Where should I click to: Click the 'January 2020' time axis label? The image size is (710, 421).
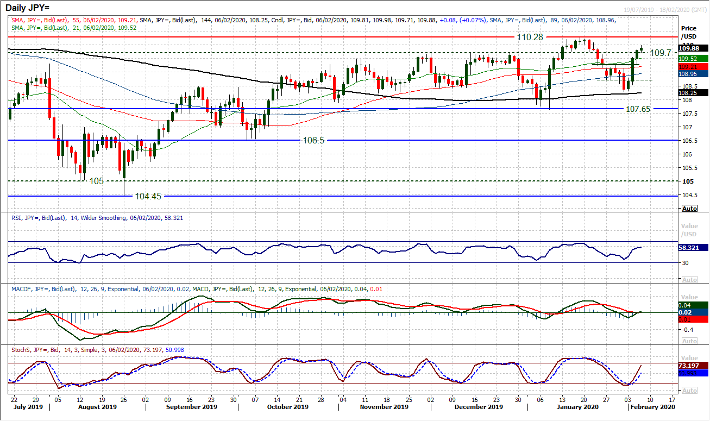578,406
